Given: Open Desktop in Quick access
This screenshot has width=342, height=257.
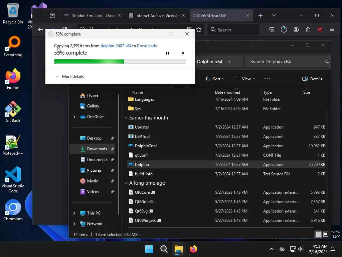Looking at the screenshot, I should click(94, 138).
